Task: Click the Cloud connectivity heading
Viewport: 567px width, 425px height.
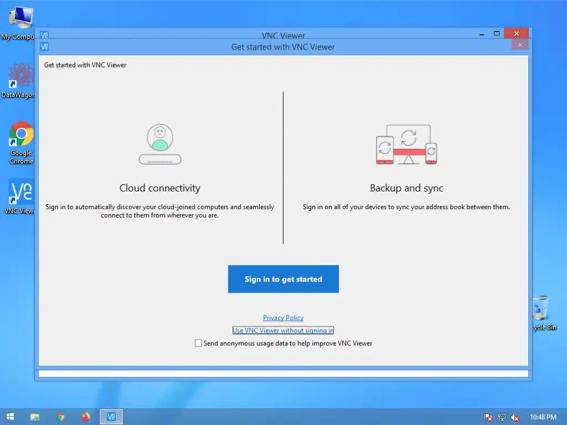Action: pyautogui.click(x=160, y=188)
